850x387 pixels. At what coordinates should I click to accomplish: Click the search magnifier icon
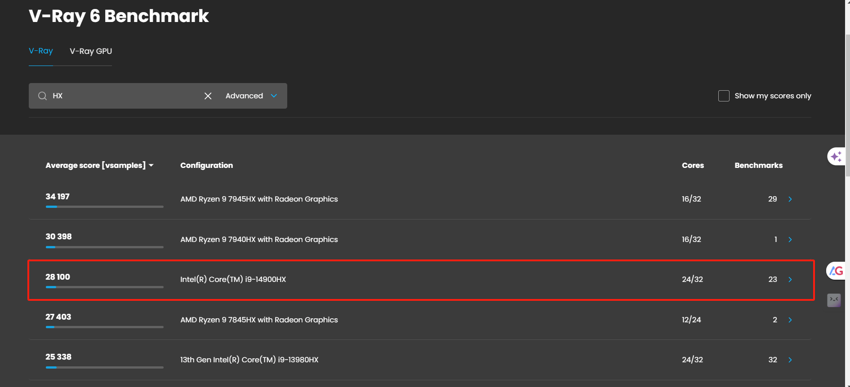pos(42,96)
